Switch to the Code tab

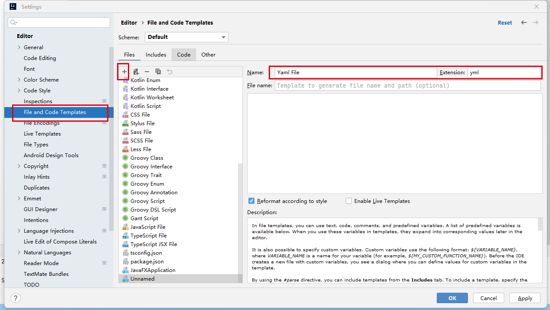[x=184, y=54]
